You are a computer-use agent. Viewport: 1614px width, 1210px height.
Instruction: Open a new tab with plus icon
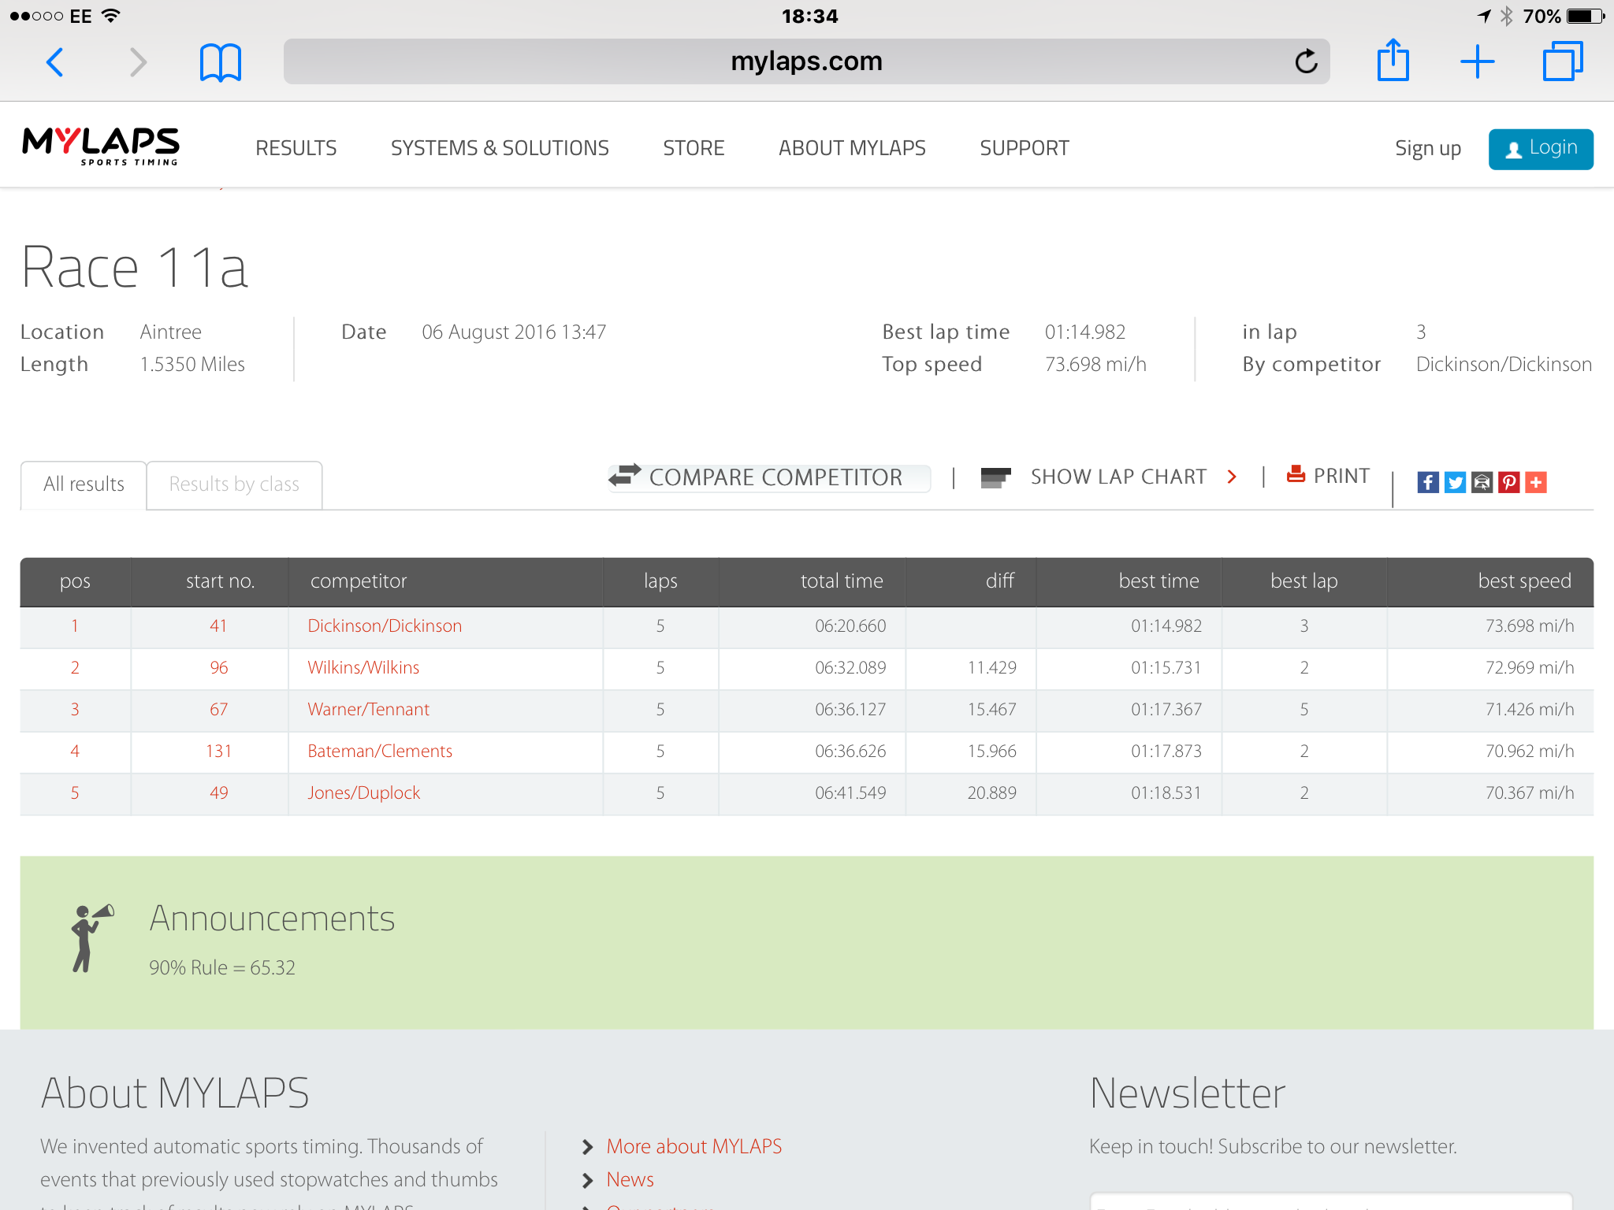coord(1477,61)
